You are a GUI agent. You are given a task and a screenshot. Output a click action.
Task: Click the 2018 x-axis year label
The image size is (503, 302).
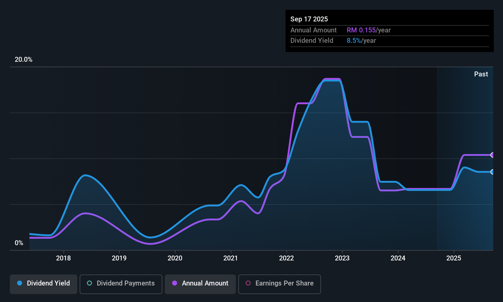click(x=63, y=258)
